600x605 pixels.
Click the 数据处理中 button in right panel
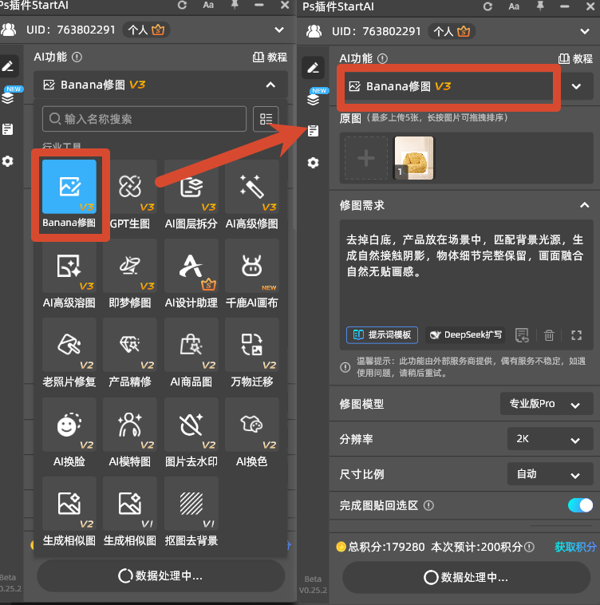(x=466, y=577)
